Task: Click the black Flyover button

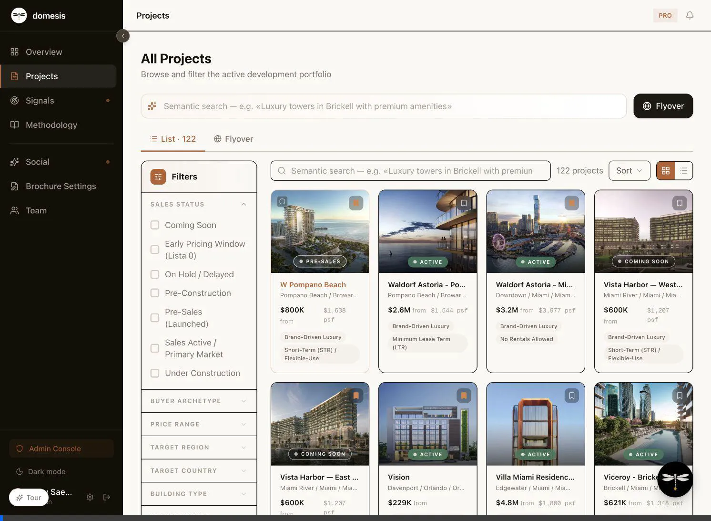Action: point(663,106)
